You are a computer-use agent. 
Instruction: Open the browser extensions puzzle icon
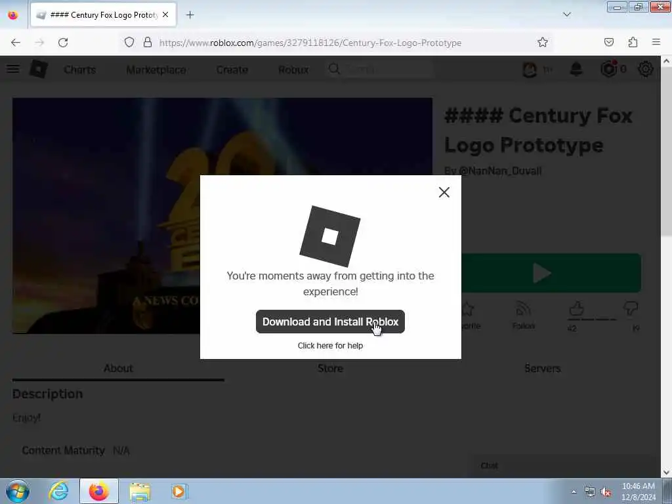(633, 42)
